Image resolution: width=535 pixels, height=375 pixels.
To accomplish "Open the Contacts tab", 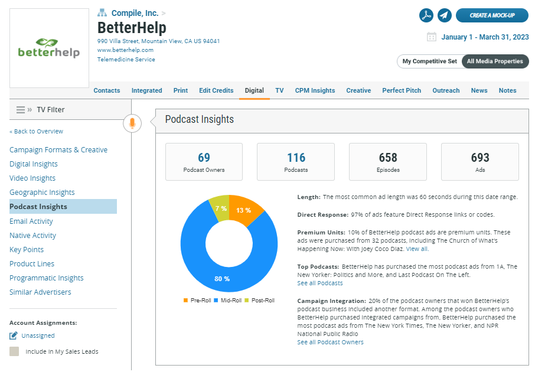I will tap(107, 90).
